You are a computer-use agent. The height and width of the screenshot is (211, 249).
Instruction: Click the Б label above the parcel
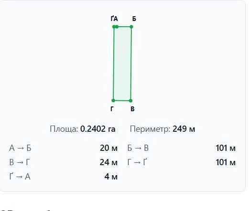click(134, 19)
